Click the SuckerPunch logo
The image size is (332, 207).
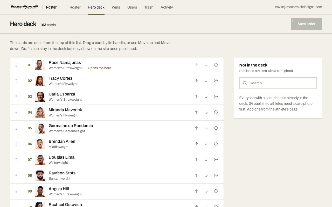(24, 7)
